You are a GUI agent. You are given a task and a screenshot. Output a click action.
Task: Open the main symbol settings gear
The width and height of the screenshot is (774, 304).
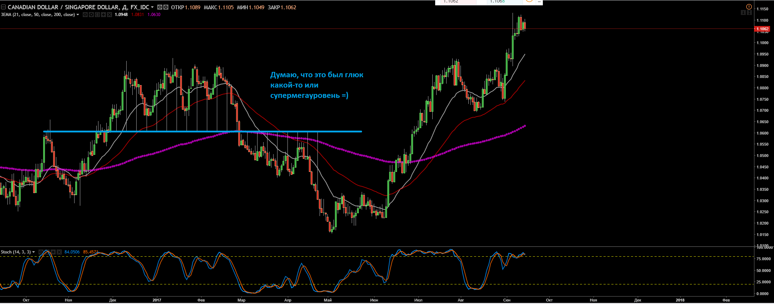166,7
